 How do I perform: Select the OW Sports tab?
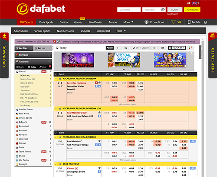(x=26, y=22)
